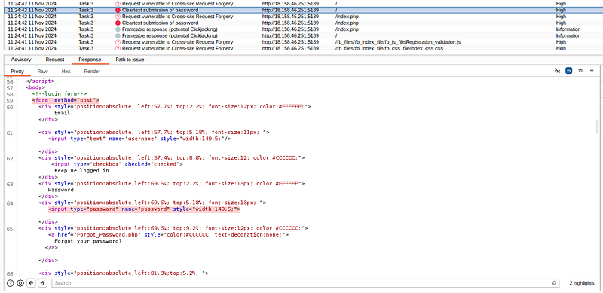Image resolution: width=603 pixels, height=293 pixels.
Task: Select the Pretty view tab
Action: [17, 72]
